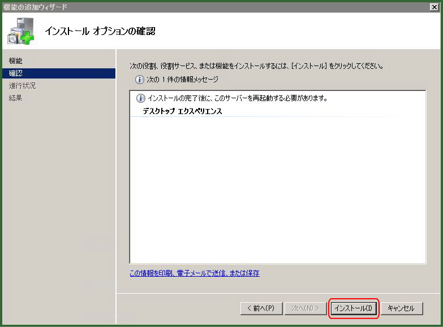Close the 機能の追加ウィザード window

pos(434,7)
